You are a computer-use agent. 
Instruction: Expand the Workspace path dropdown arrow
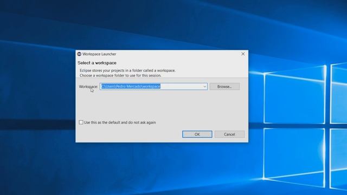[x=205, y=87]
